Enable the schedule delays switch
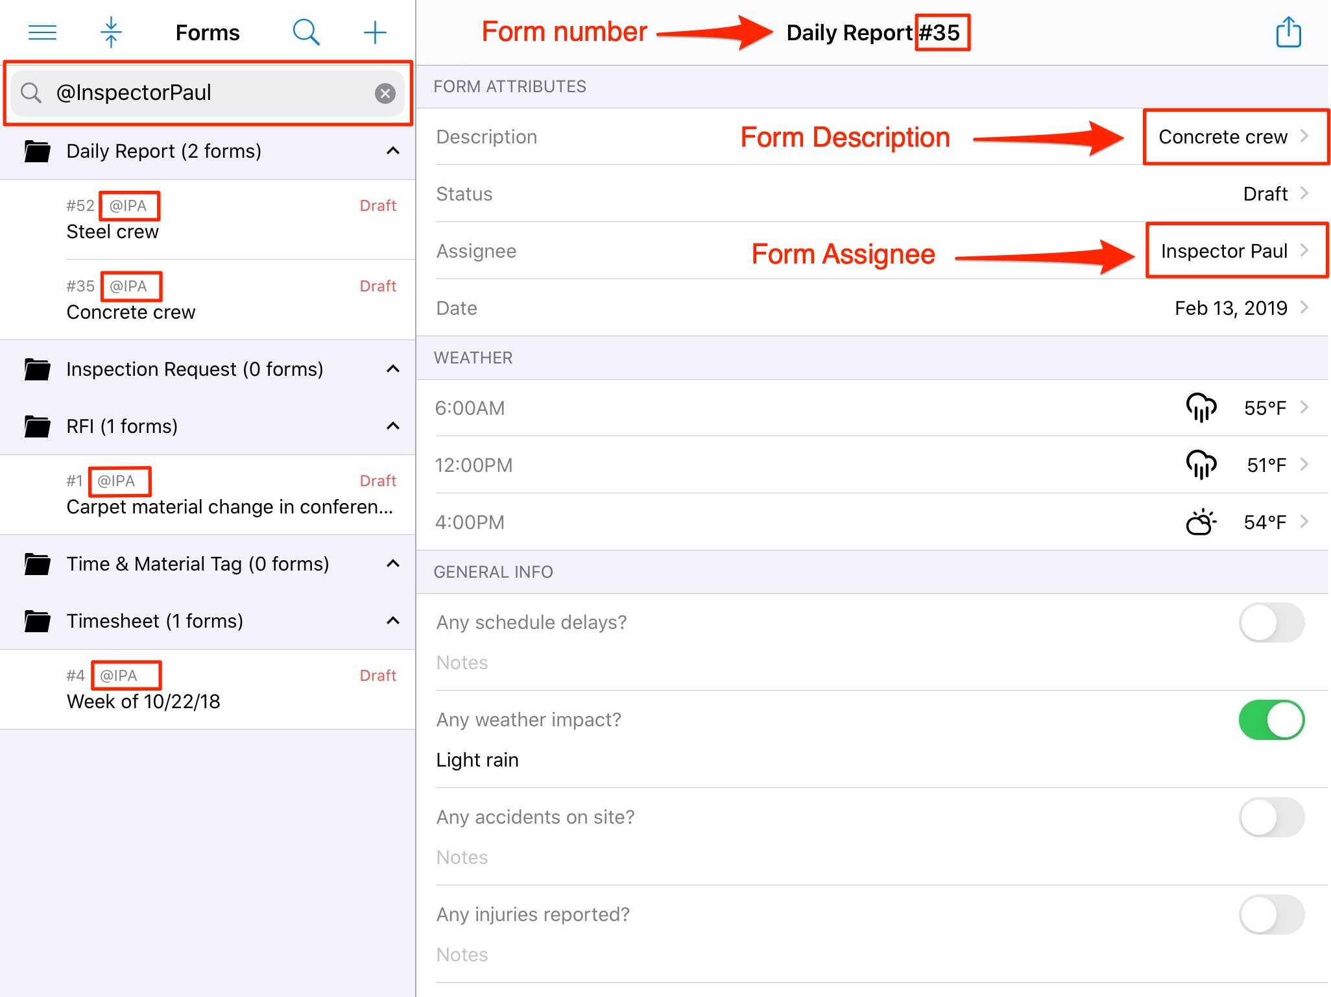The height and width of the screenshot is (997, 1331). coord(1271,622)
